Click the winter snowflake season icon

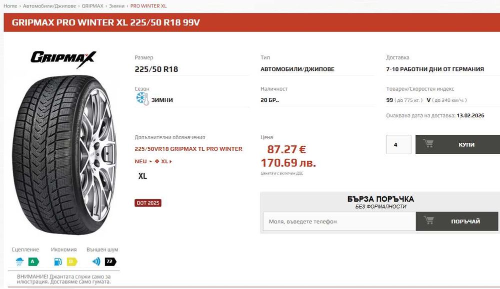[142, 99]
